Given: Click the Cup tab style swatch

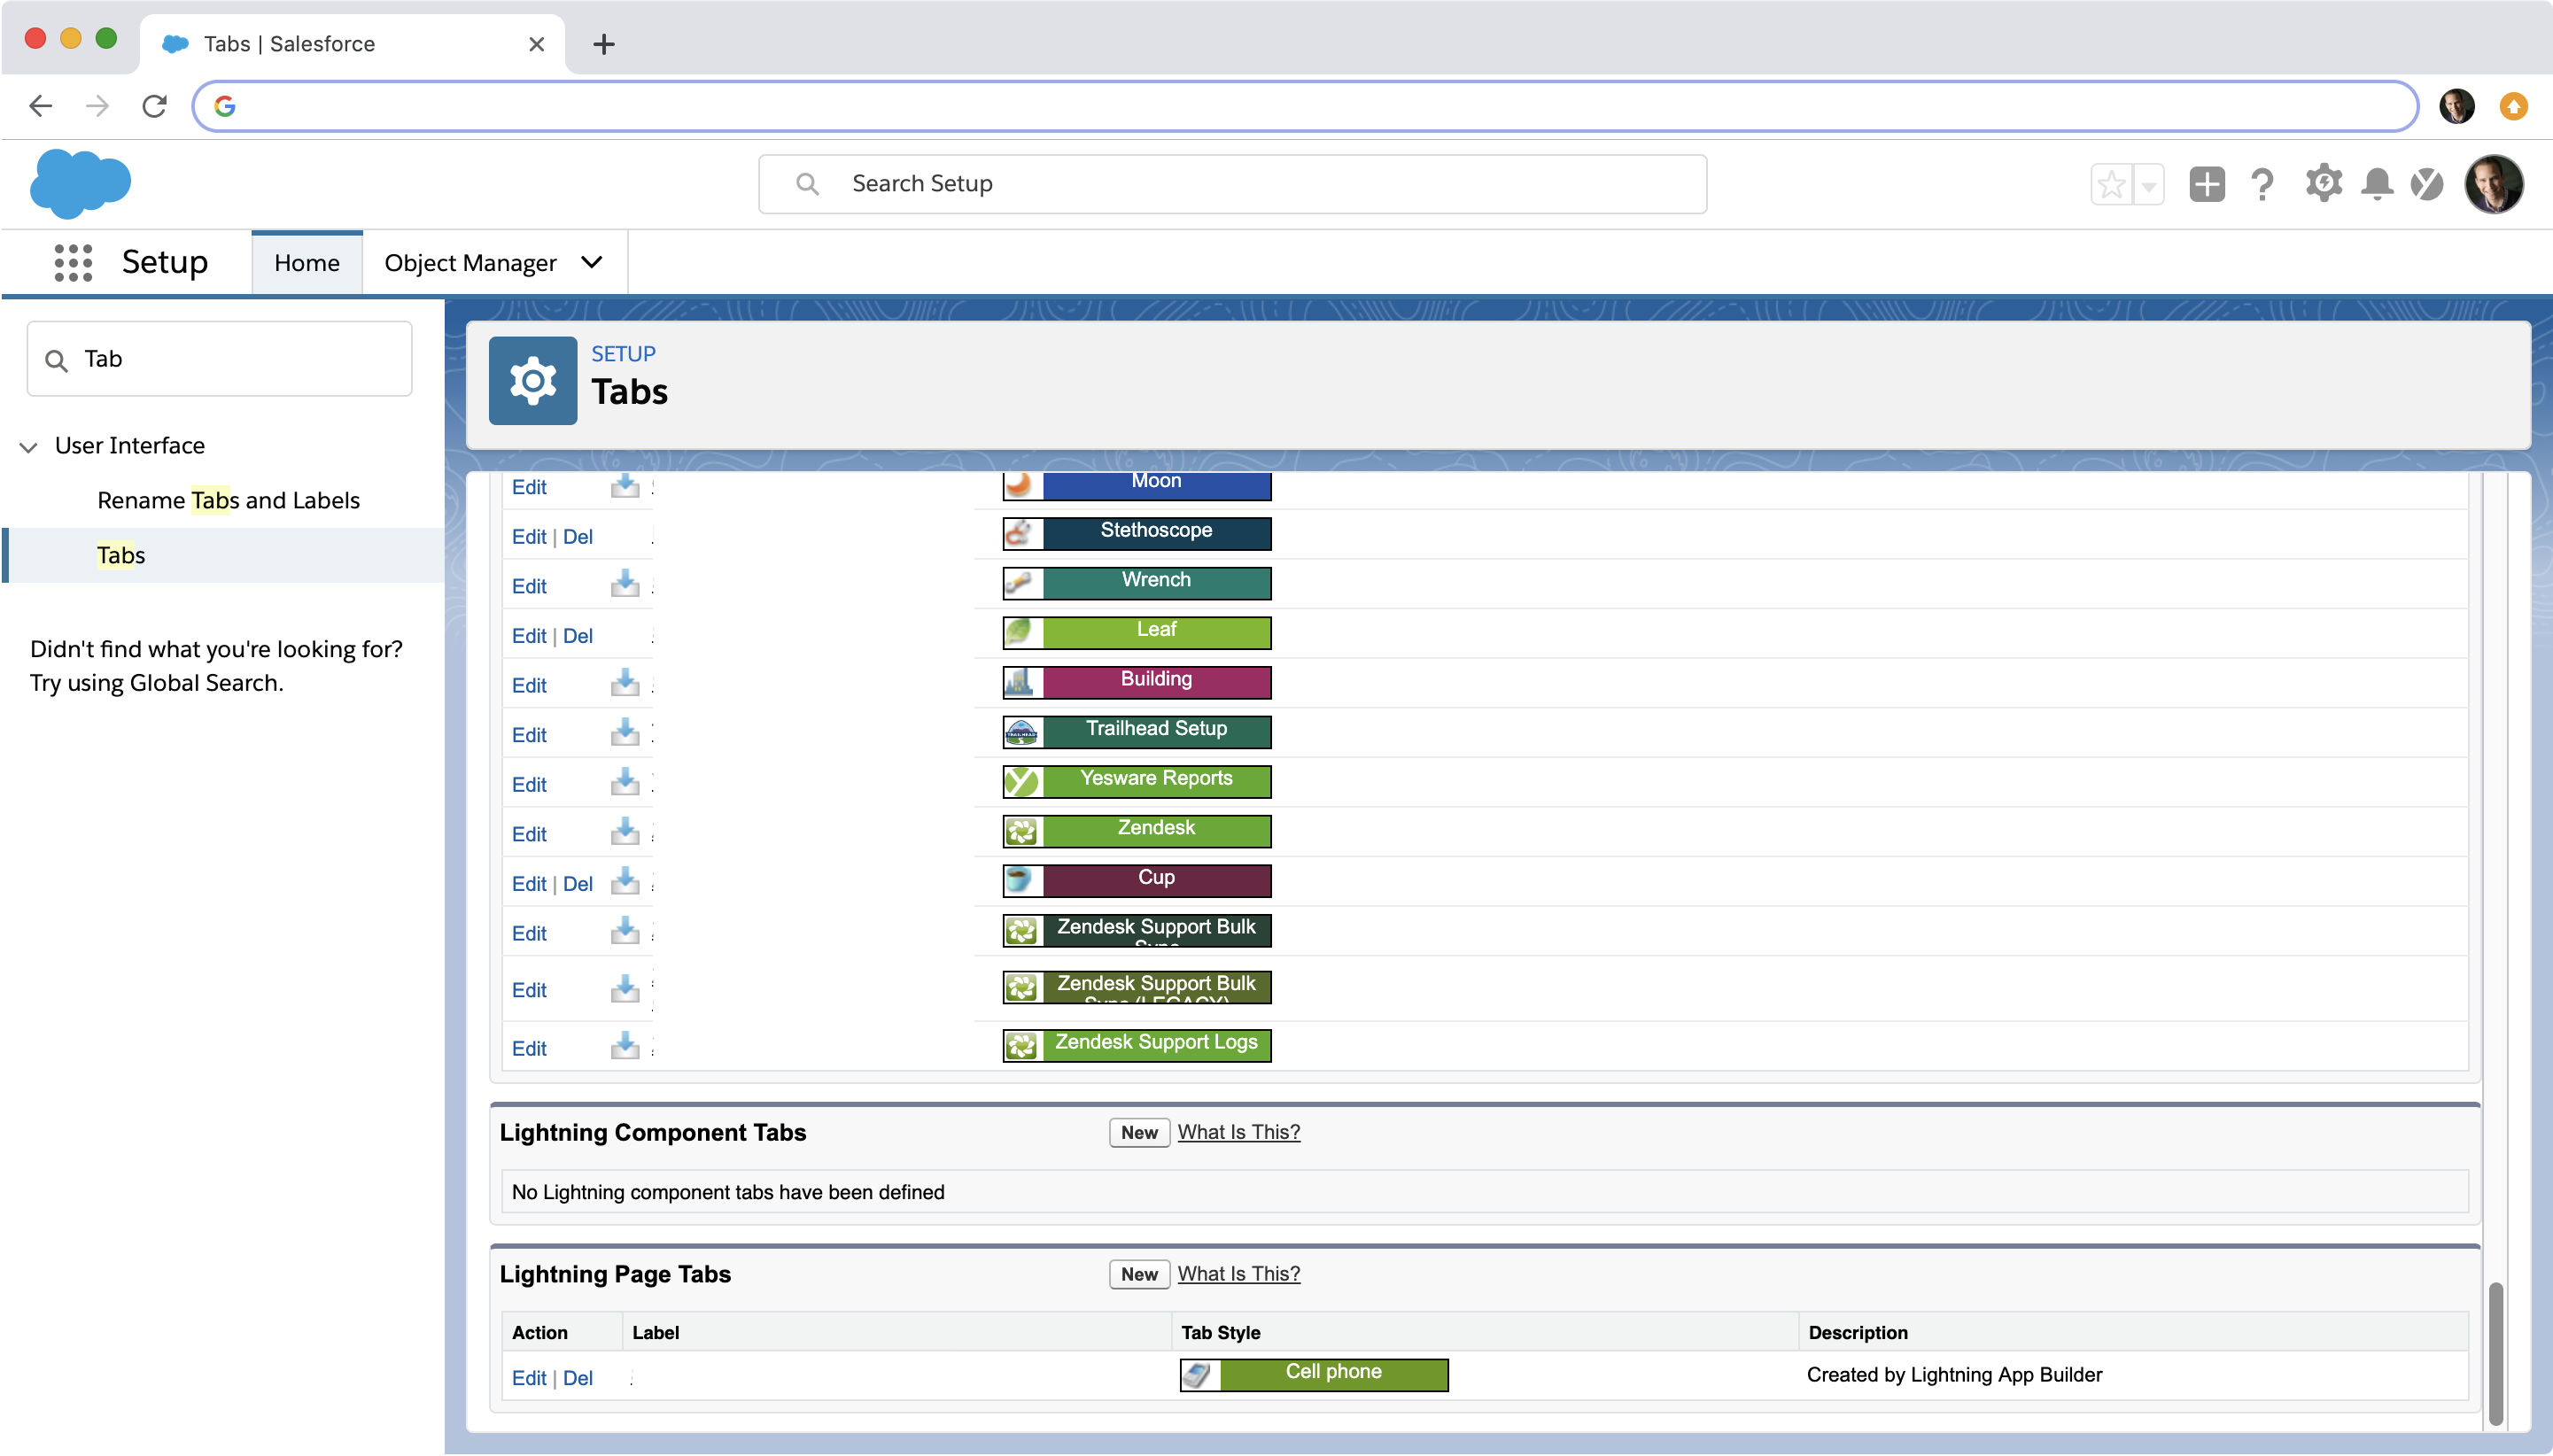Looking at the screenshot, I should 1137,880.
